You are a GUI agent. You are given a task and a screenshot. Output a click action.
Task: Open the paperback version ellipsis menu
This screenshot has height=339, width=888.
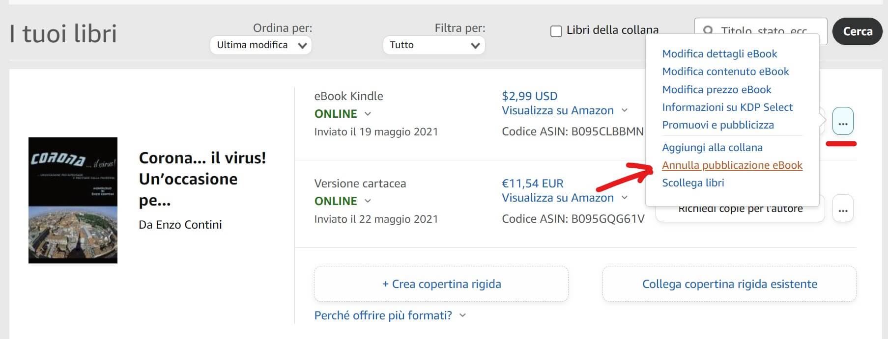[x=843, y=209]
